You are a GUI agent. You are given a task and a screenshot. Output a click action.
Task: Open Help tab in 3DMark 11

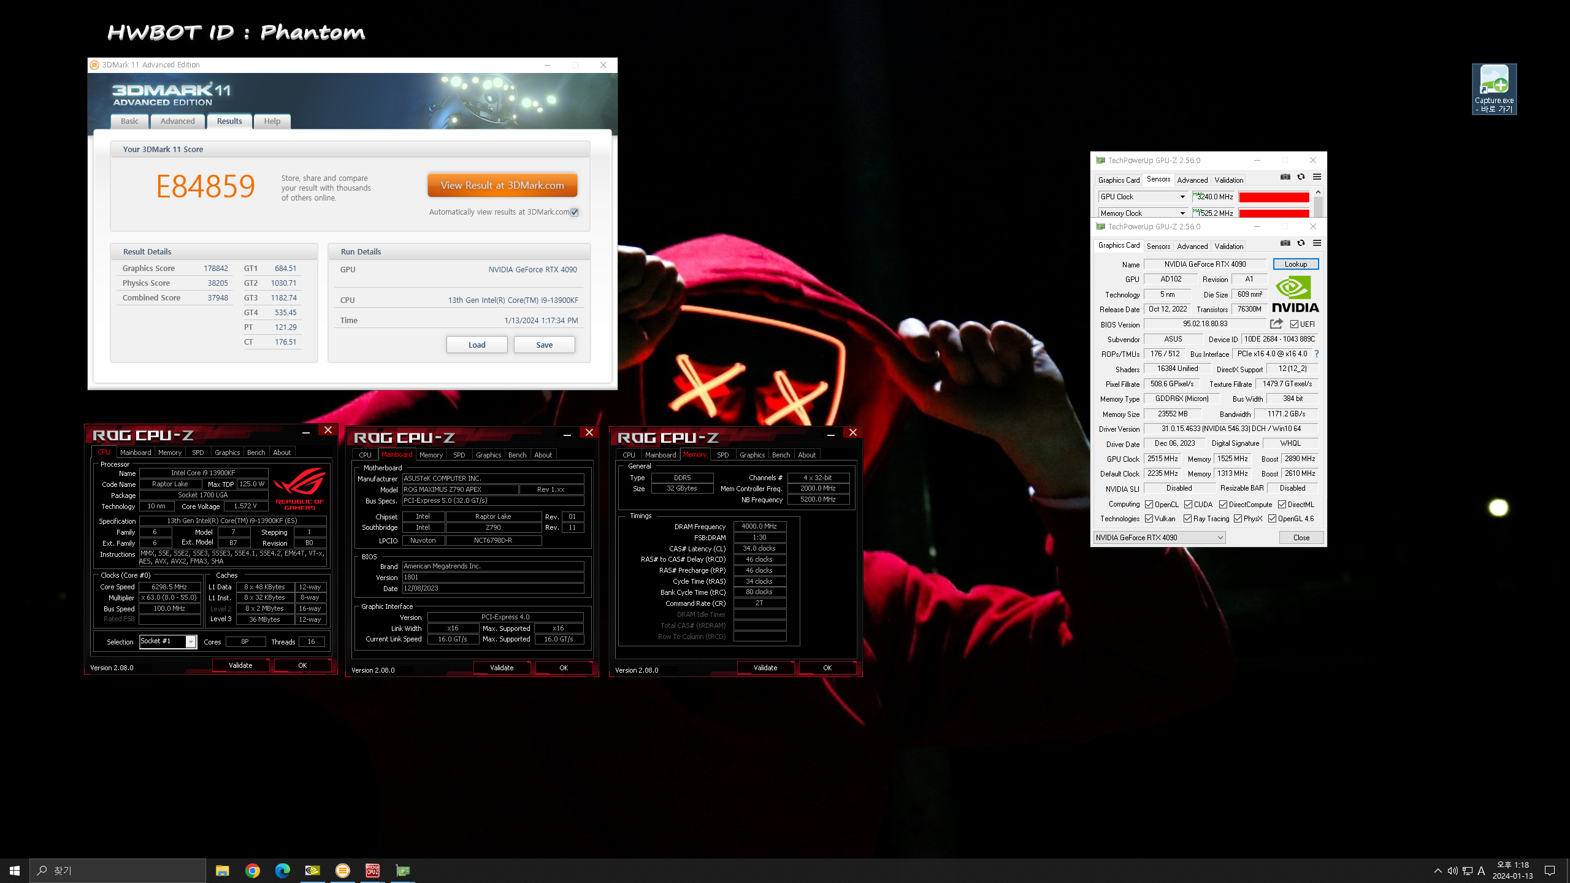pos(272,121)
